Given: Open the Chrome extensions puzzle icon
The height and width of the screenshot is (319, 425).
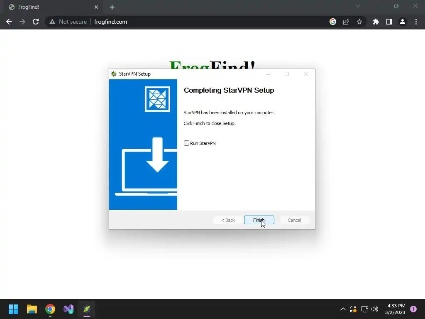Looking at the screenshot, I should (376, 22).
